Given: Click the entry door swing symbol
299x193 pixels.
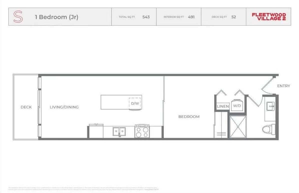Looking at the screenshot, I should coord(268,86).
